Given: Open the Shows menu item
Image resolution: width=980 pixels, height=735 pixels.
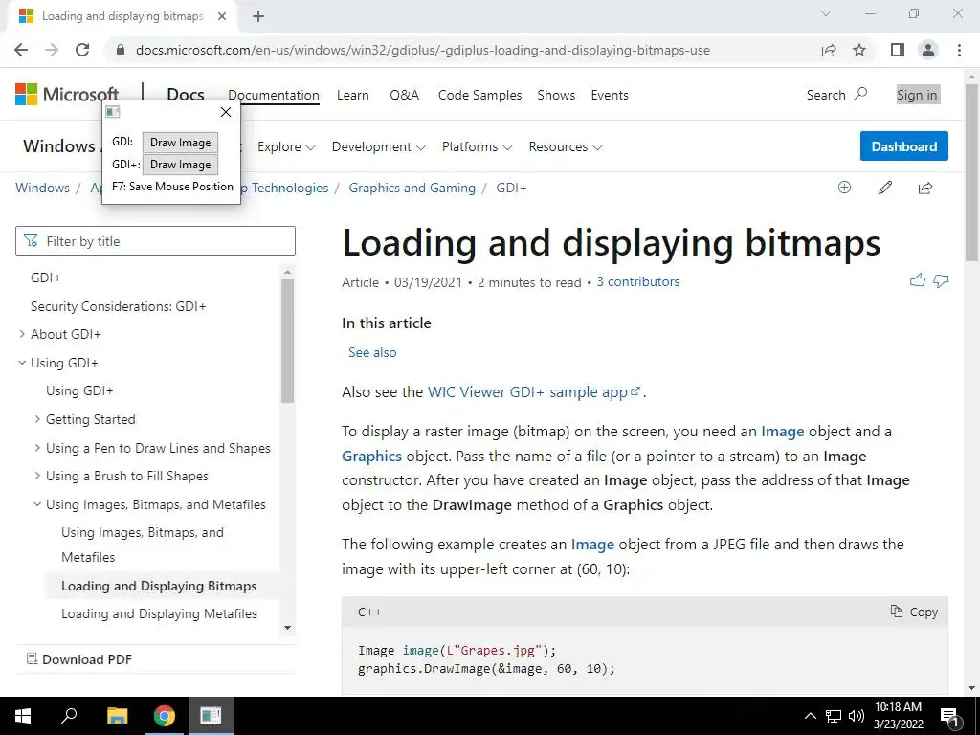Looking at the screenshot, I should (x=556, y=95).
